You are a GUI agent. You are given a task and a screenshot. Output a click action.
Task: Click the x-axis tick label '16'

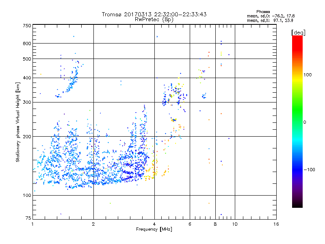click(276, 224)
